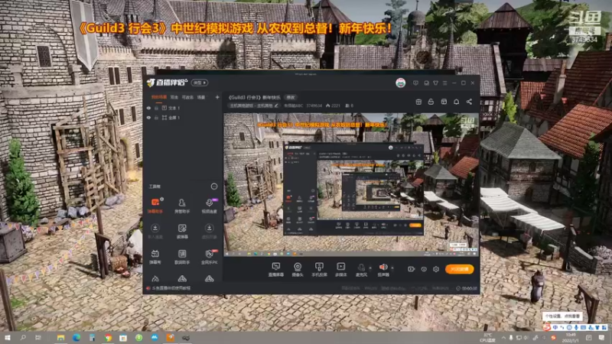Click the 修改 button beside stream title
Image resolution: width=612 pixels, height=344 pixels.
(291, 97)
